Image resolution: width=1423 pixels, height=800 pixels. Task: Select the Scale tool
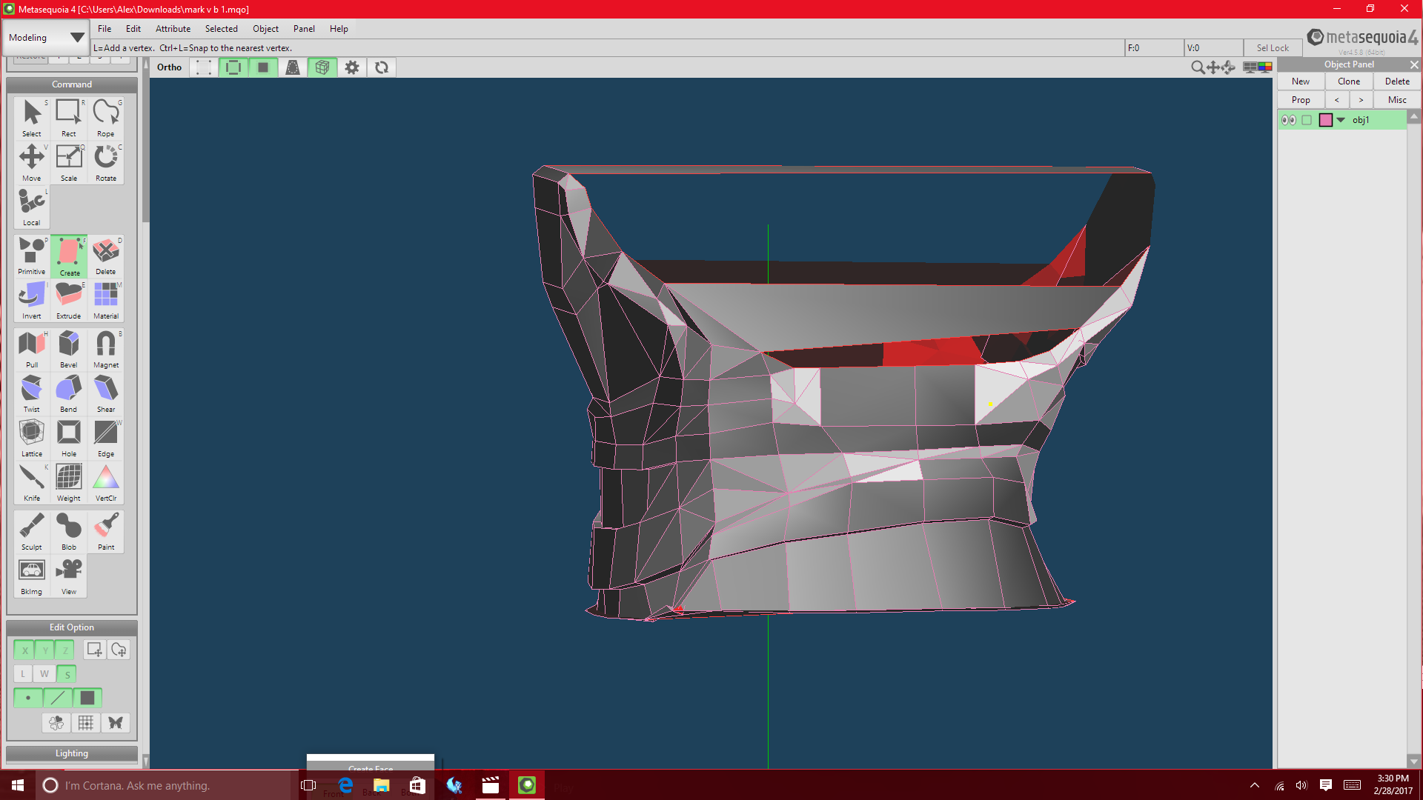pos(69,161)
